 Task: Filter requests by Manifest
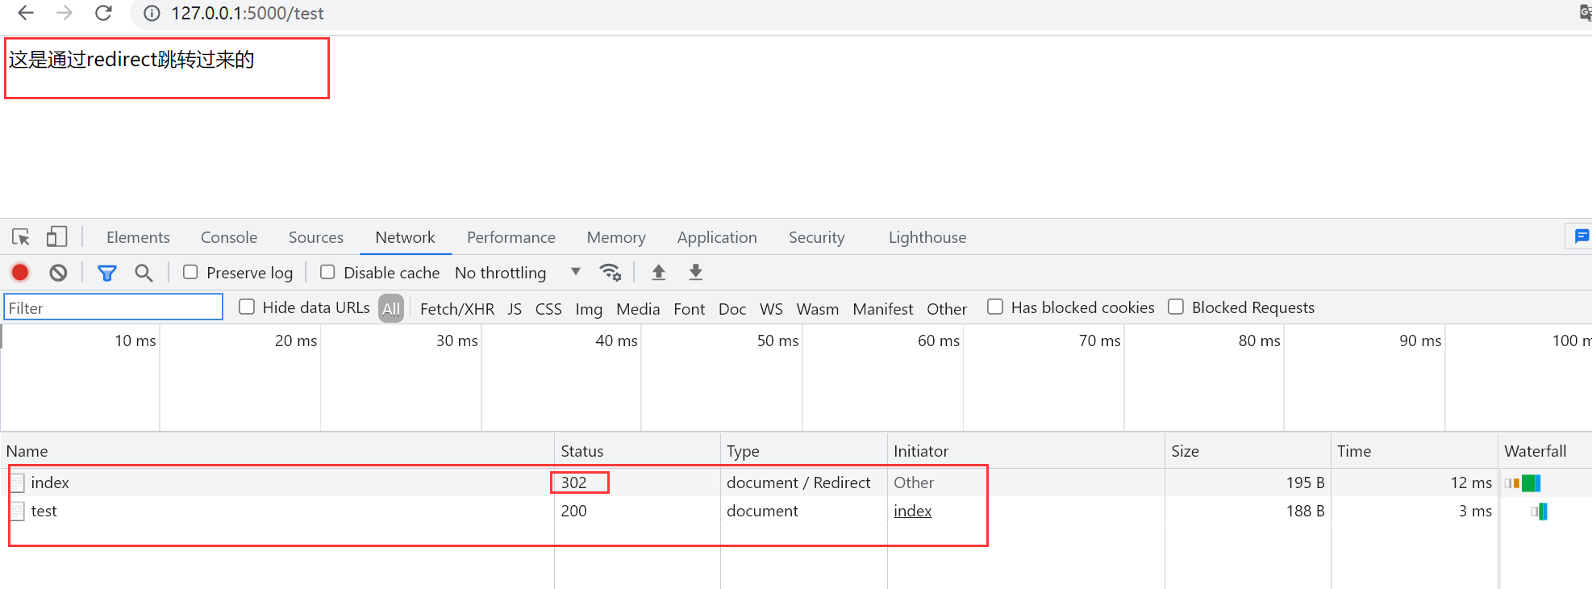pyautogui.click(x=883, y=309)
